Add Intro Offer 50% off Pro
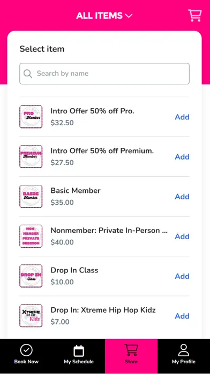210x374 pixels. click(x=182, y=117)
